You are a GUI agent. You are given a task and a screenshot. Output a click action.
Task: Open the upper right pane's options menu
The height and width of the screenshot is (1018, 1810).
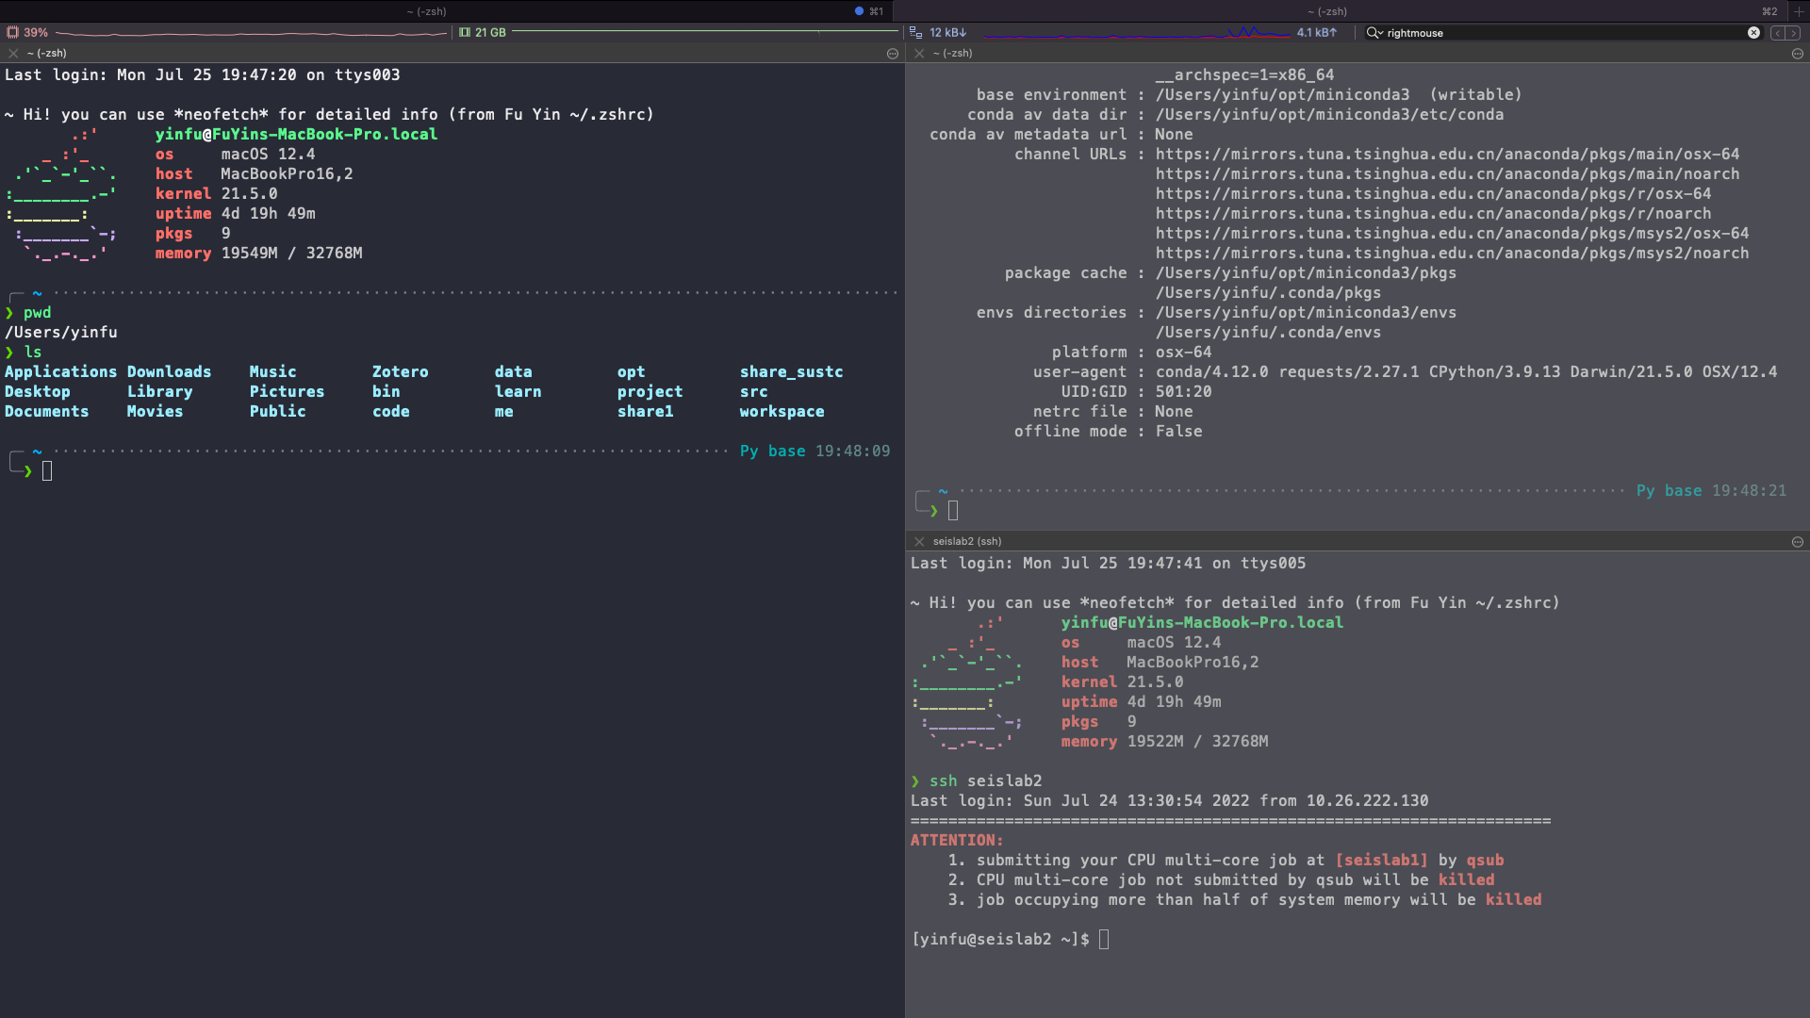point(1798,54)
